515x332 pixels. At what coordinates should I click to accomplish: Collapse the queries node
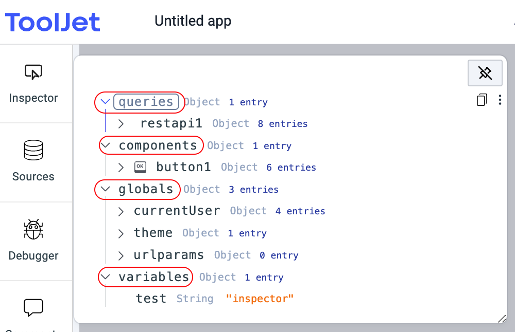coord(106,102)
